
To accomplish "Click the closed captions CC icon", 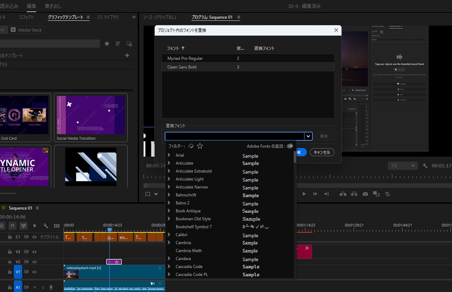I will click(57, 226).
